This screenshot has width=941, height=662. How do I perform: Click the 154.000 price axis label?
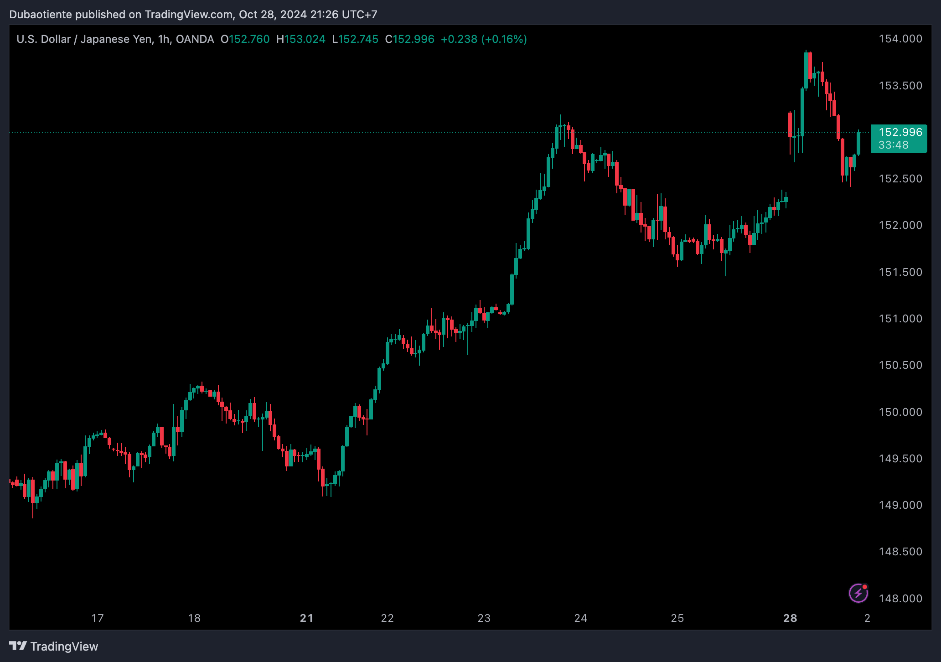[900, 39]
